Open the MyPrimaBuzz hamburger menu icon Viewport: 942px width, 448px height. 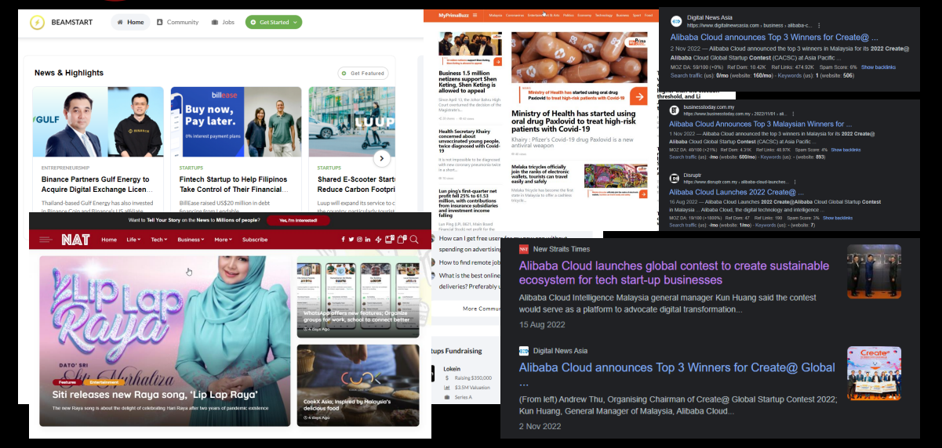(475, 15)
